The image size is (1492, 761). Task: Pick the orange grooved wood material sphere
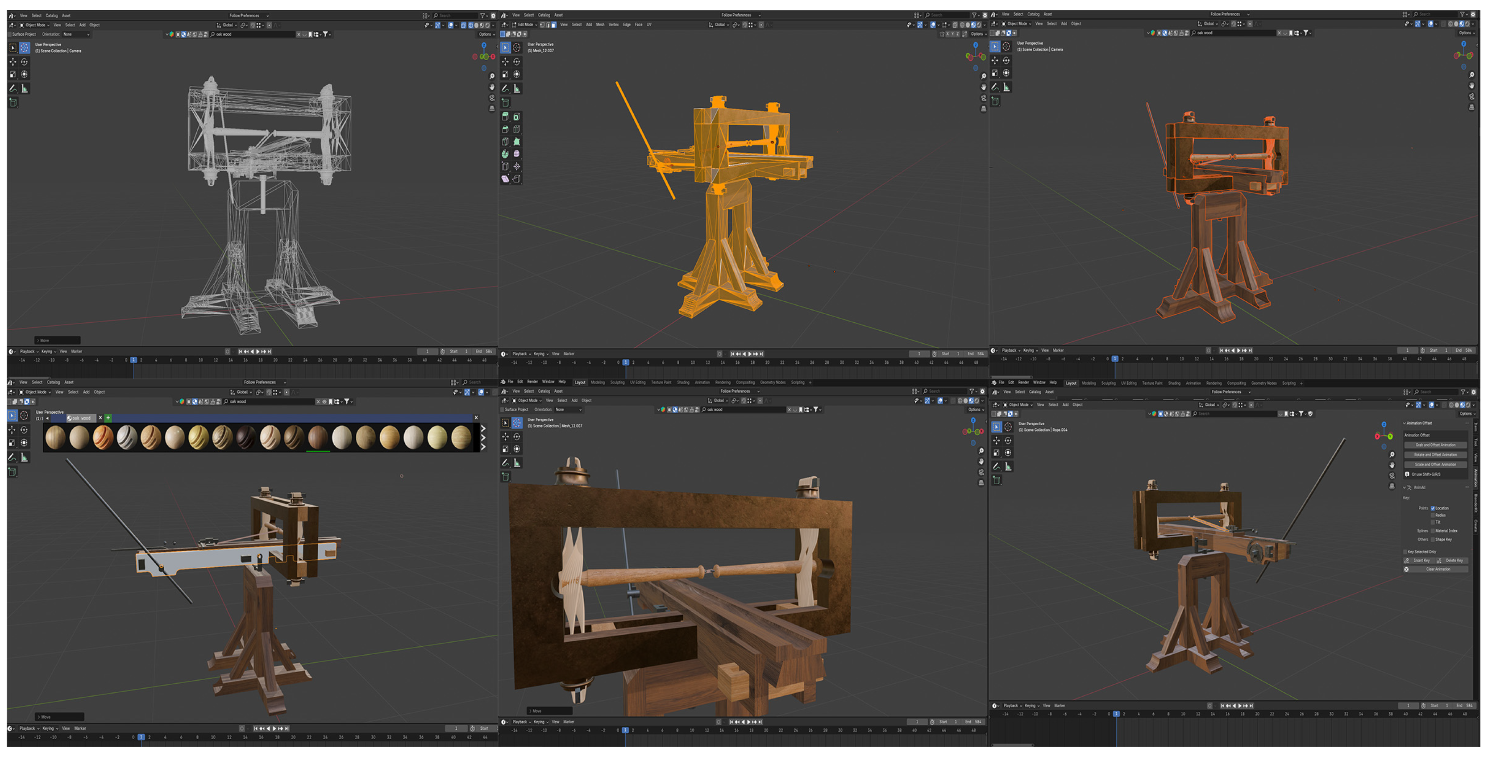(x=103, y=438)
